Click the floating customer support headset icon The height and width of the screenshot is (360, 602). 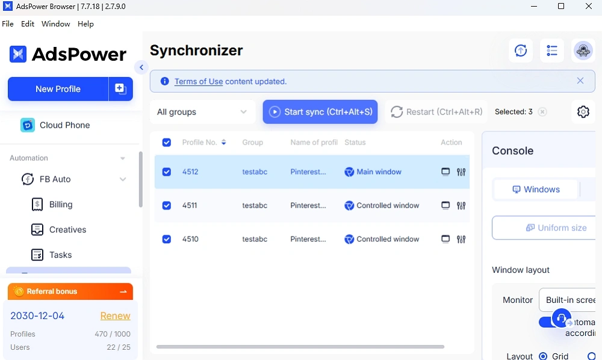tap(561, 318)
